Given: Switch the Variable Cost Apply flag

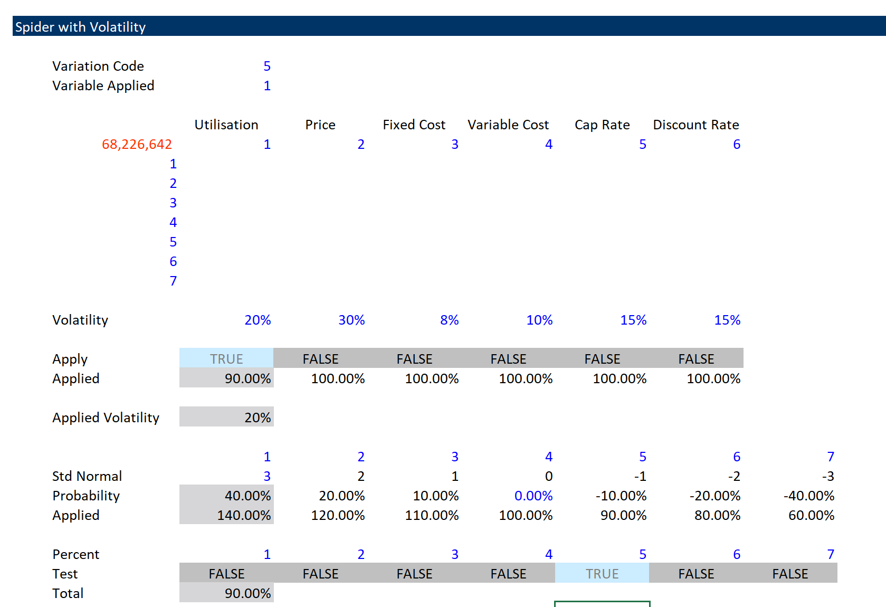Looking at the screenshot, I should point(508,358).
